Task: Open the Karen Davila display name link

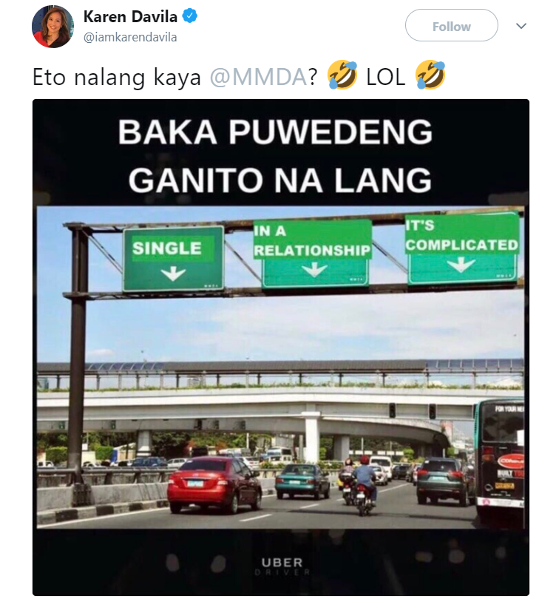Action: 130,17
